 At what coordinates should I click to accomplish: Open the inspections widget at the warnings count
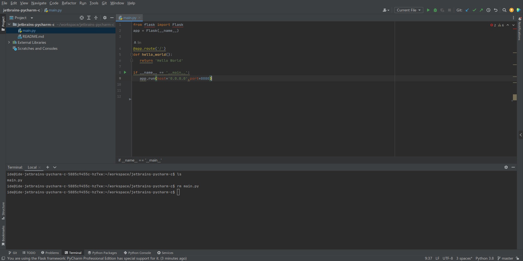click(501, 25)
